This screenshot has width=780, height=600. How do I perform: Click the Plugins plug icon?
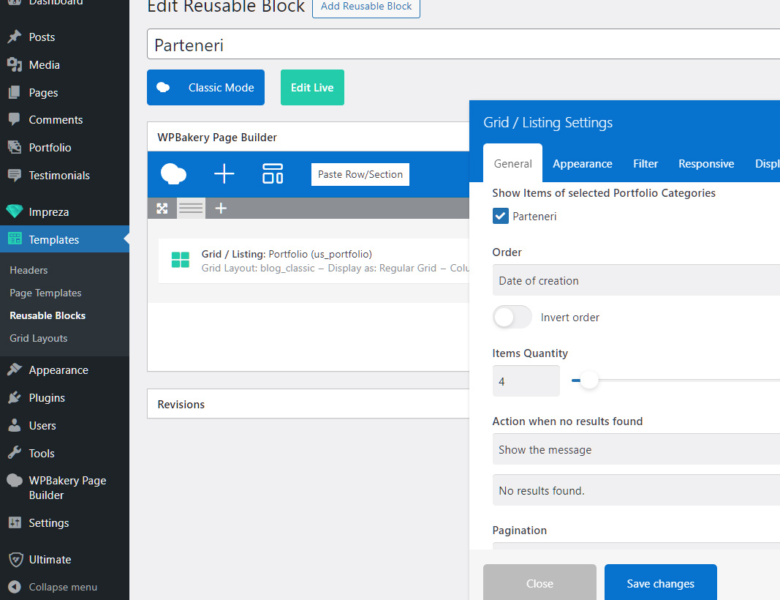point(15,398)
